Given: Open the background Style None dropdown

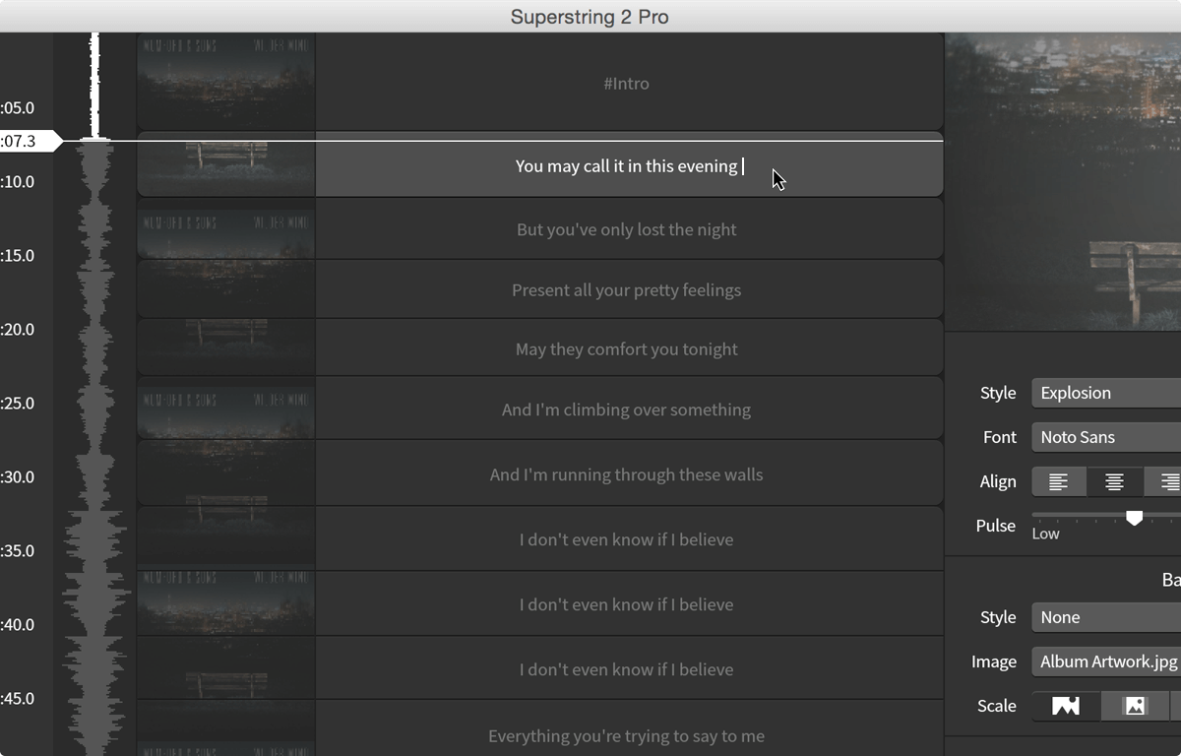Looking at the screenshot, I should coord(1106,617).
